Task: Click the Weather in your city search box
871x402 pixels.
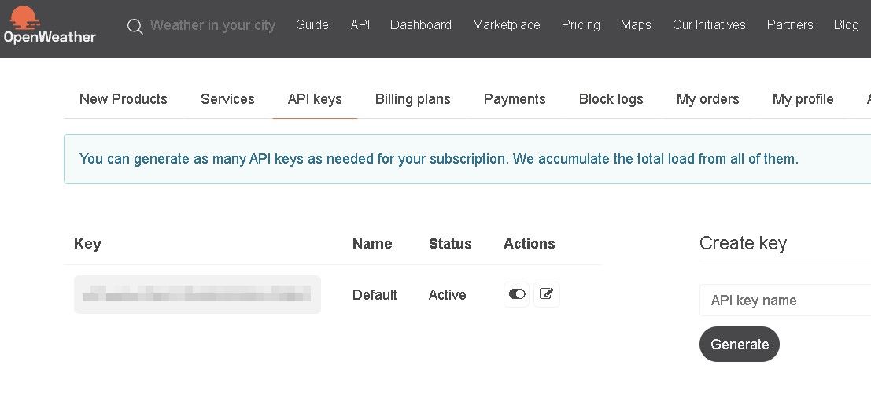Action: tap(212, 25)
